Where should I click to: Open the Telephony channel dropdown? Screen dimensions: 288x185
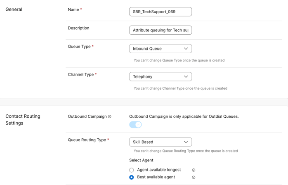pos(161,76)
